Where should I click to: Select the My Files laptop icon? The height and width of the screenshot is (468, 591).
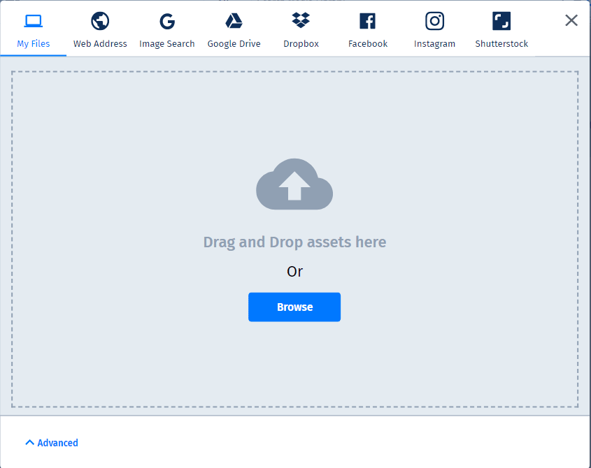tap(33, 21)
